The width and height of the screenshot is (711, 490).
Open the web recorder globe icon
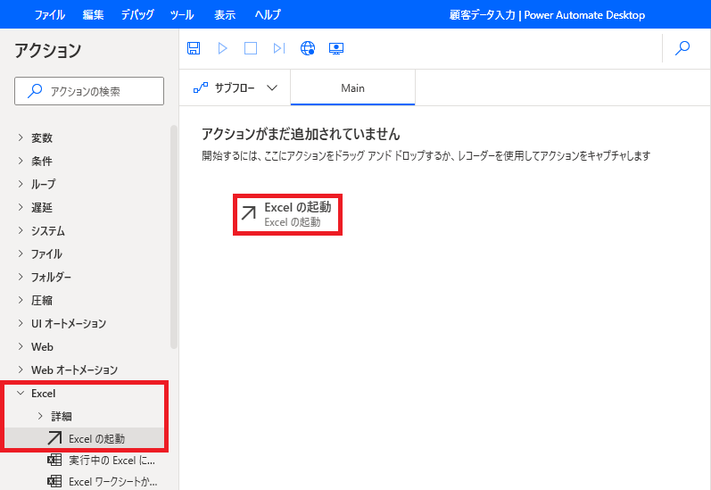pyautogui.click(x=308, y=48)
